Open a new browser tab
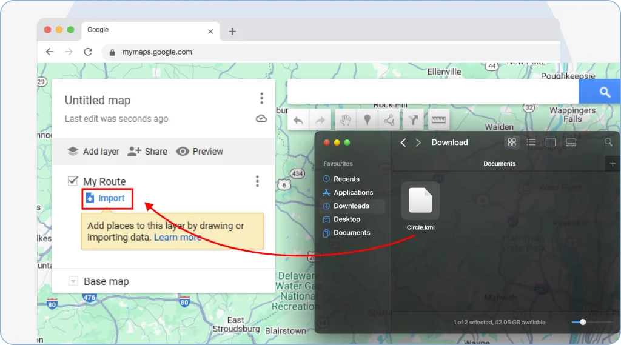 tap(232, 32)
